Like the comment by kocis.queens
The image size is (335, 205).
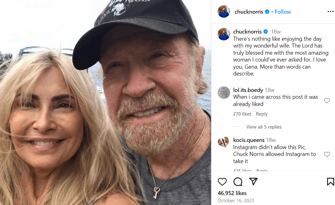327,154
